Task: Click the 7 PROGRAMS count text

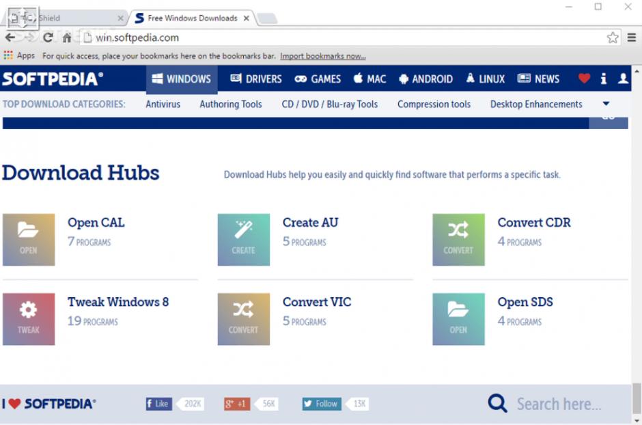Action: pyautogui.click(x=89, y=242)
